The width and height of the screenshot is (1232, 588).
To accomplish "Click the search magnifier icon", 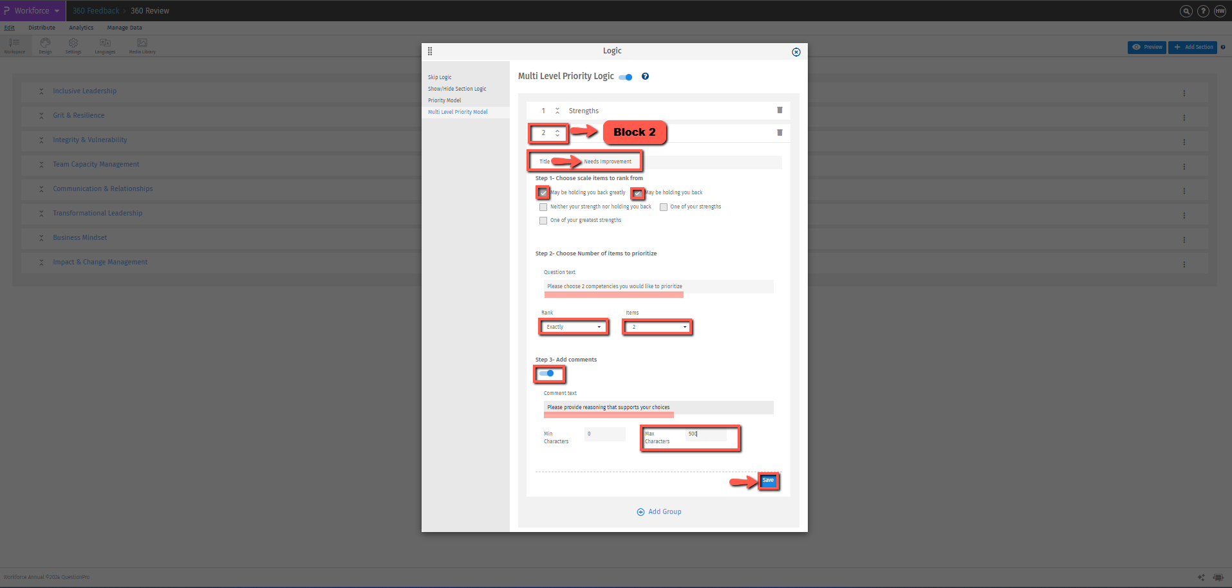I will point(1185,11).
